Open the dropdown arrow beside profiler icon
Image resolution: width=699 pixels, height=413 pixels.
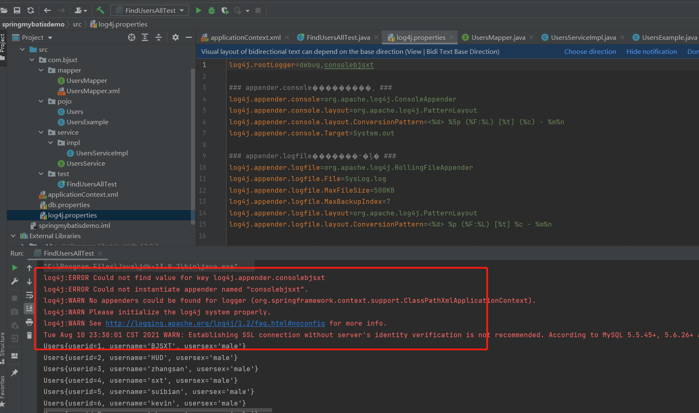248,11
